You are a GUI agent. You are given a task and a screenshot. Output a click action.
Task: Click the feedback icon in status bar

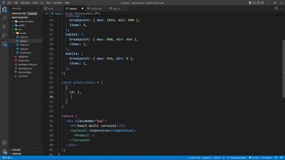click(x=276, y=158)
